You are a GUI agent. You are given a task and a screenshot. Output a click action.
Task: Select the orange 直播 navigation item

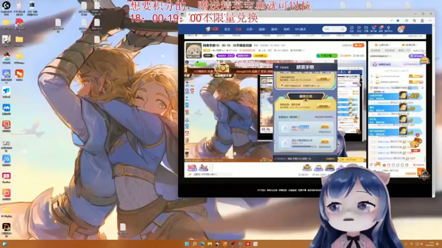[238, 29]
